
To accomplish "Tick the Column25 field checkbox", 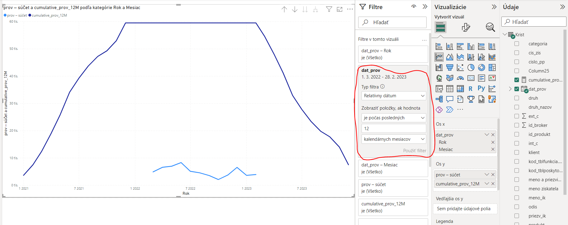I will [517, 71].
